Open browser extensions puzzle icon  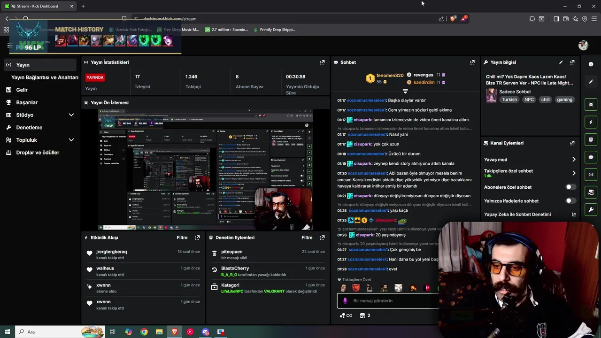(x=532, y=19)
